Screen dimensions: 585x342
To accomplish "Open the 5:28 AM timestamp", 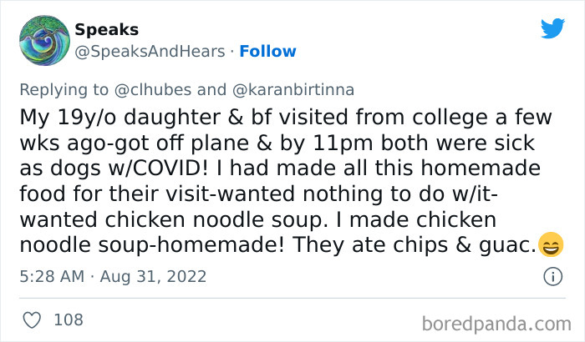I will [x=52, y=276].
